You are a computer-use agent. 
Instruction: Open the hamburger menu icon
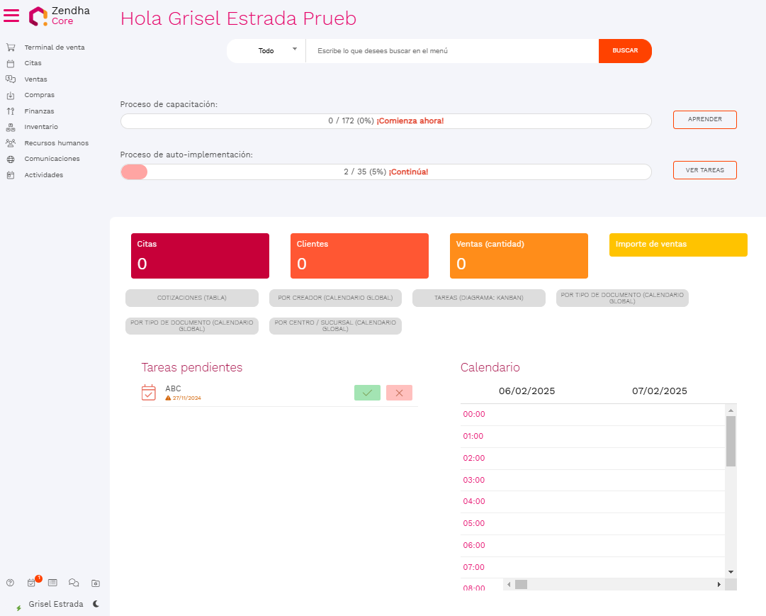coord(11,16)
